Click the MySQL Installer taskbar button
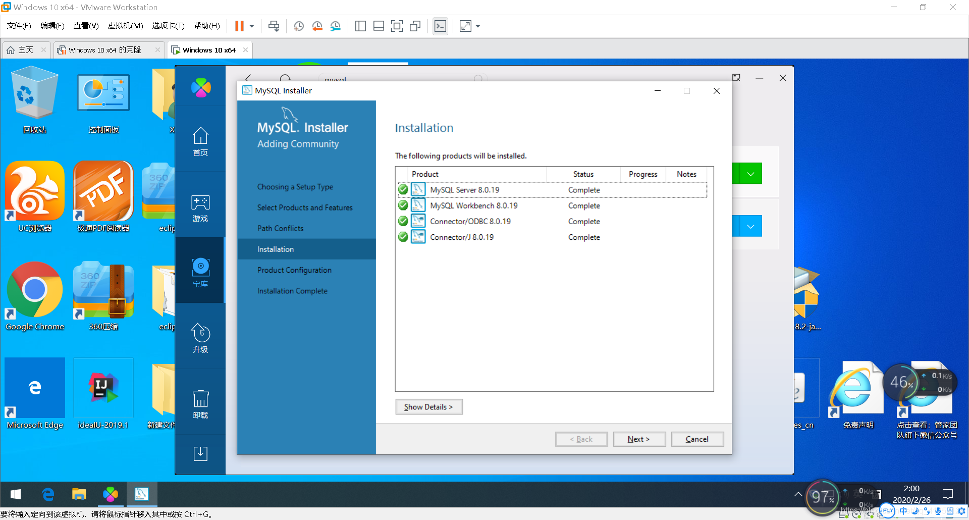The width and height of the screenshot is (969, 520). pyautogui.click(x=141, y=494)
